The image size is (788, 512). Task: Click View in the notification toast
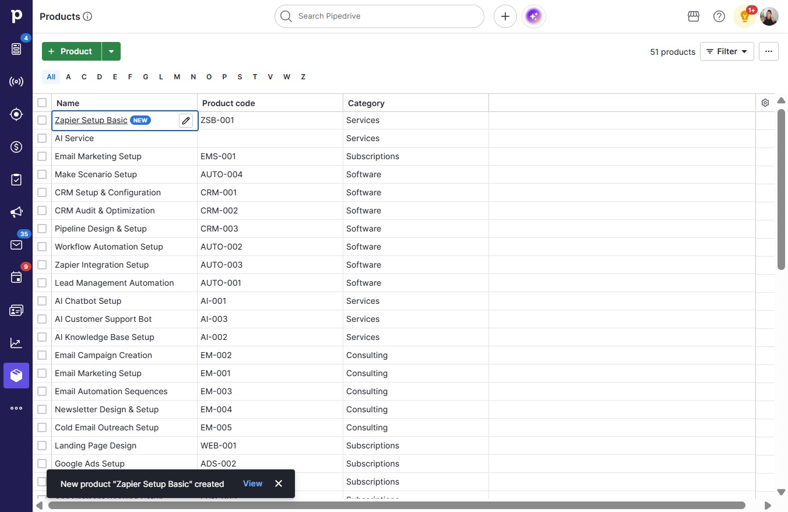pos(252,483)
